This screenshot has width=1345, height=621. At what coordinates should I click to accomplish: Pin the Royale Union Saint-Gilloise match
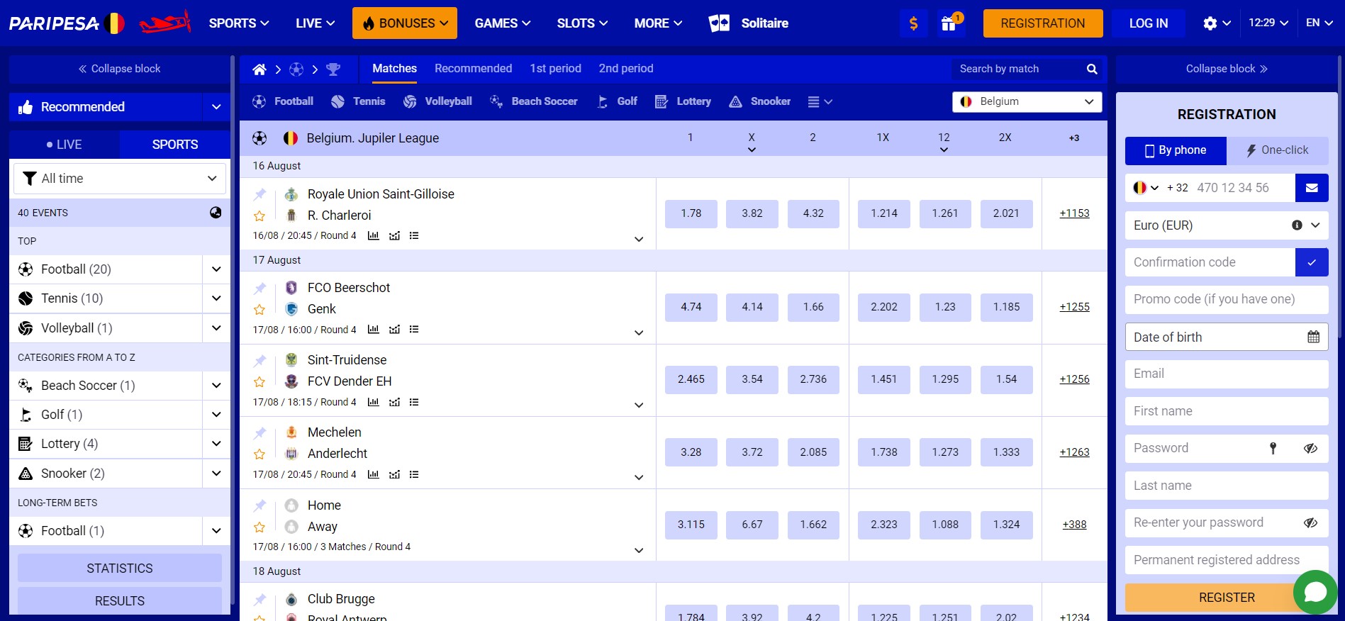(260, 194)
